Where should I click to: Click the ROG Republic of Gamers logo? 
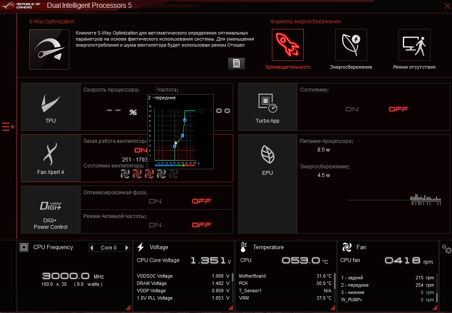click(21, 6)
